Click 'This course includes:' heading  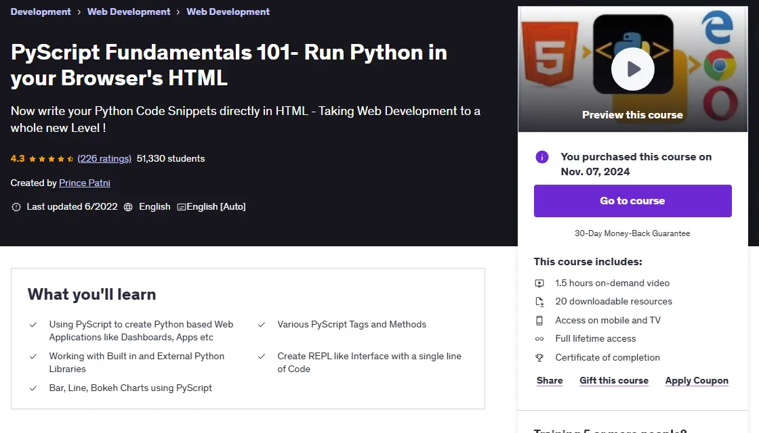tap(588, 262)
